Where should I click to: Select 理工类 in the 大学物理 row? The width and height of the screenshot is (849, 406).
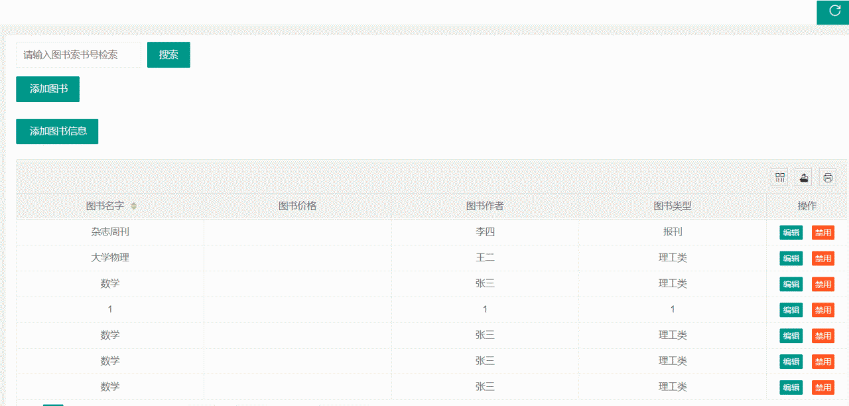673,258
